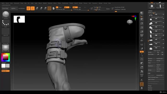Open the Stroke menu
Image resolution: width=167 pixels, height=94 pixels.
(81, 3)
